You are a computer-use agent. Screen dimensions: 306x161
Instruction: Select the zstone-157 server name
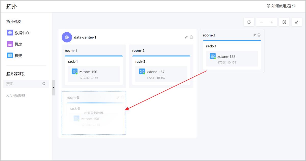click(156, 72)
